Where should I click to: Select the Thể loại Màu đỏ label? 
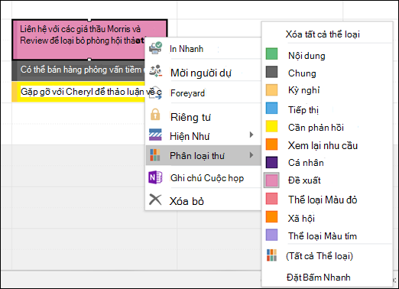[x=323, y=200]
